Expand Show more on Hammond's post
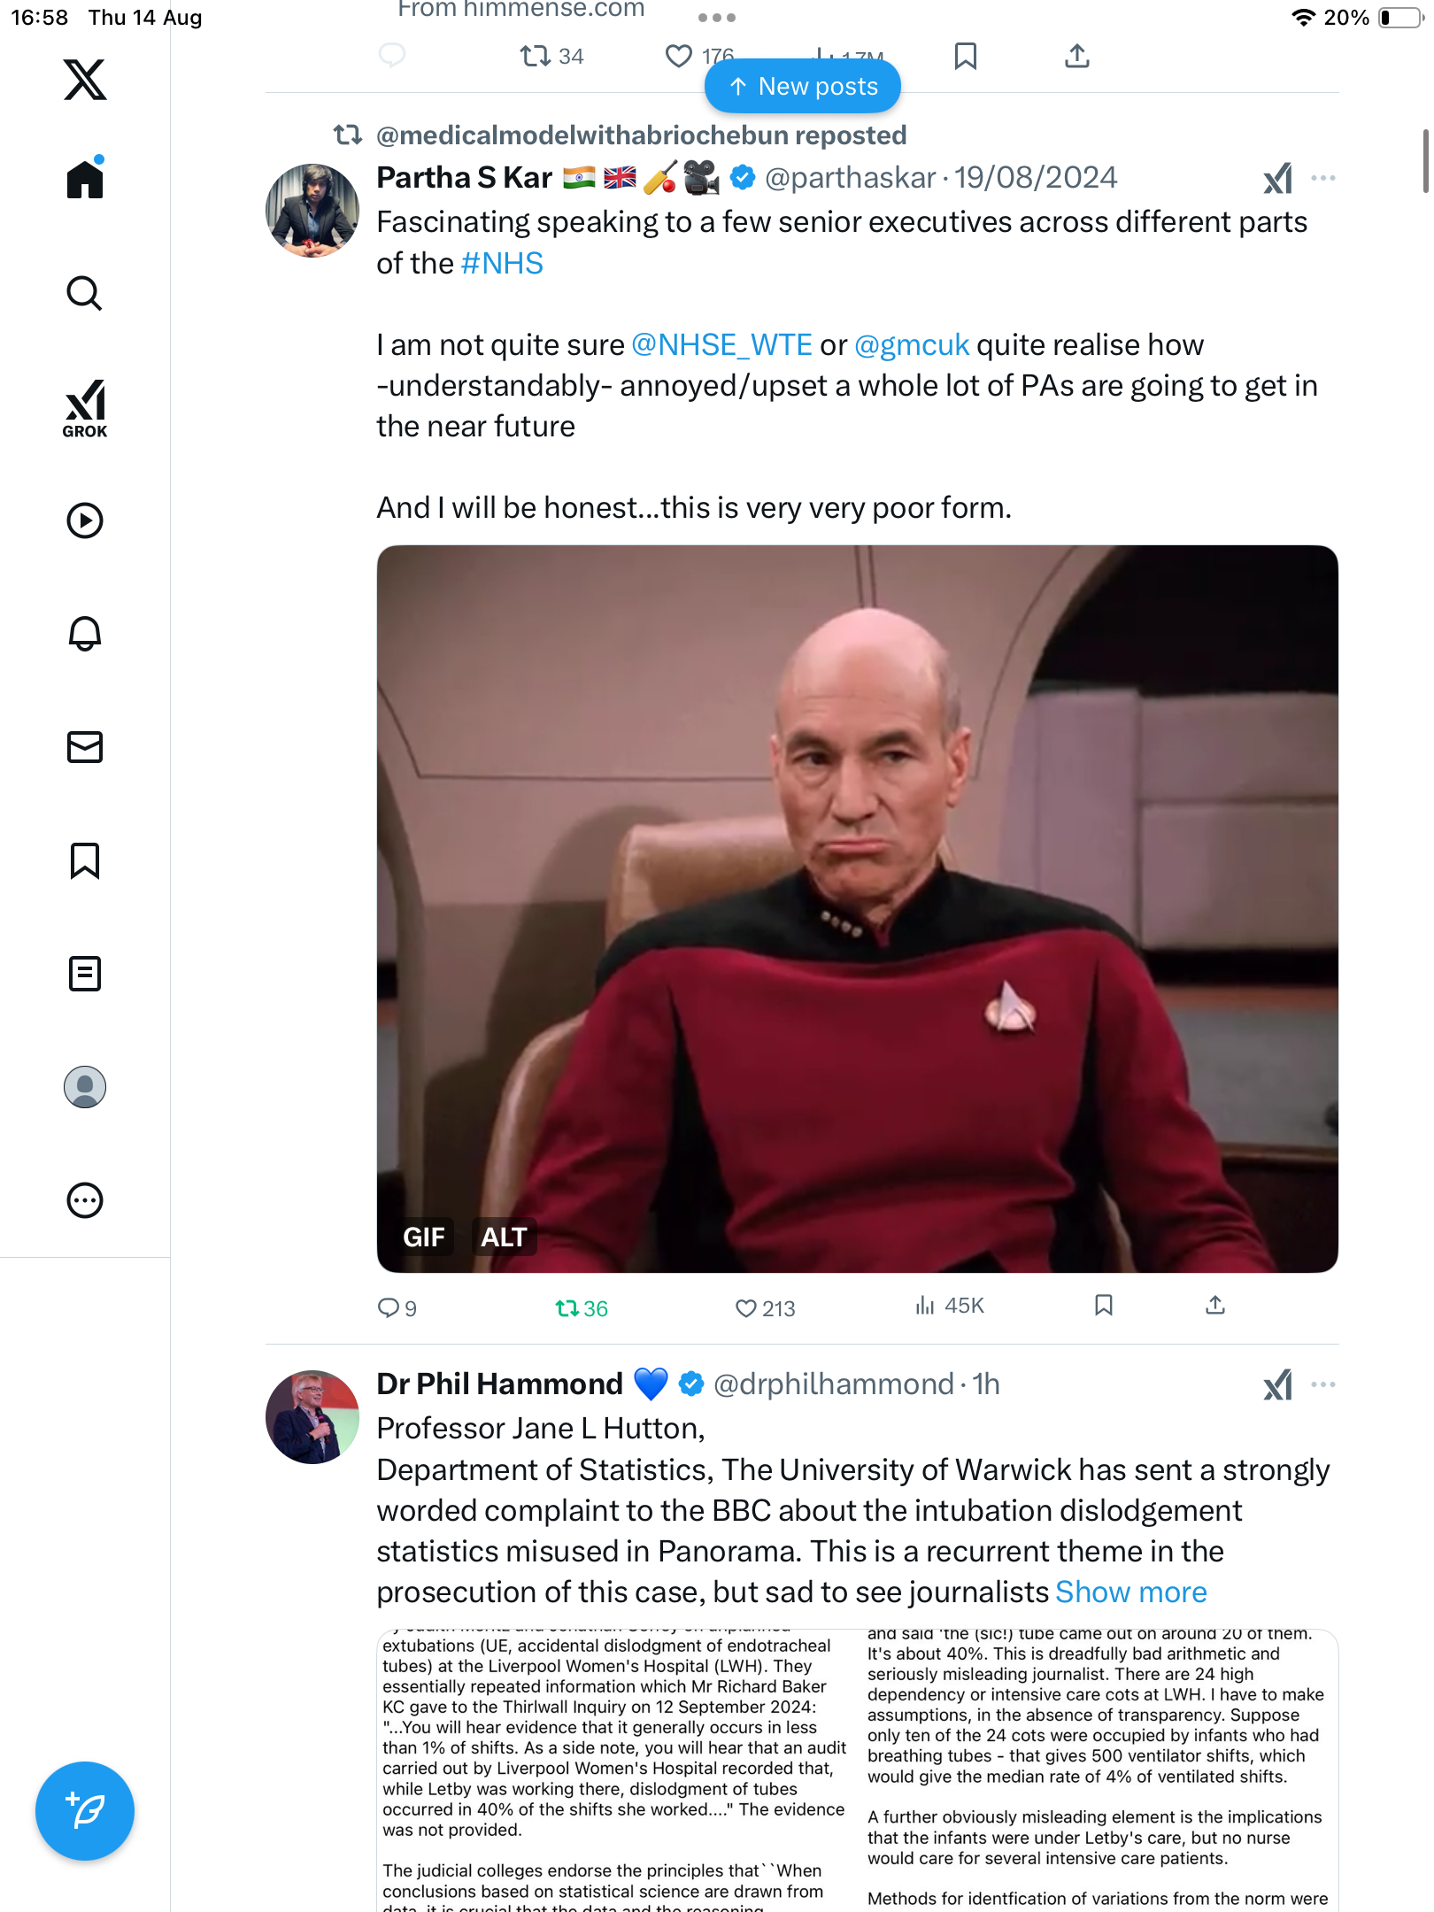1434x1912 pixels. click(1131, 1592)
